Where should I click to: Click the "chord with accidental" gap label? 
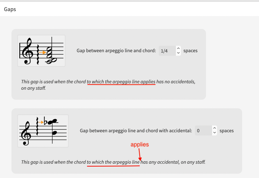tap(136, 131)
